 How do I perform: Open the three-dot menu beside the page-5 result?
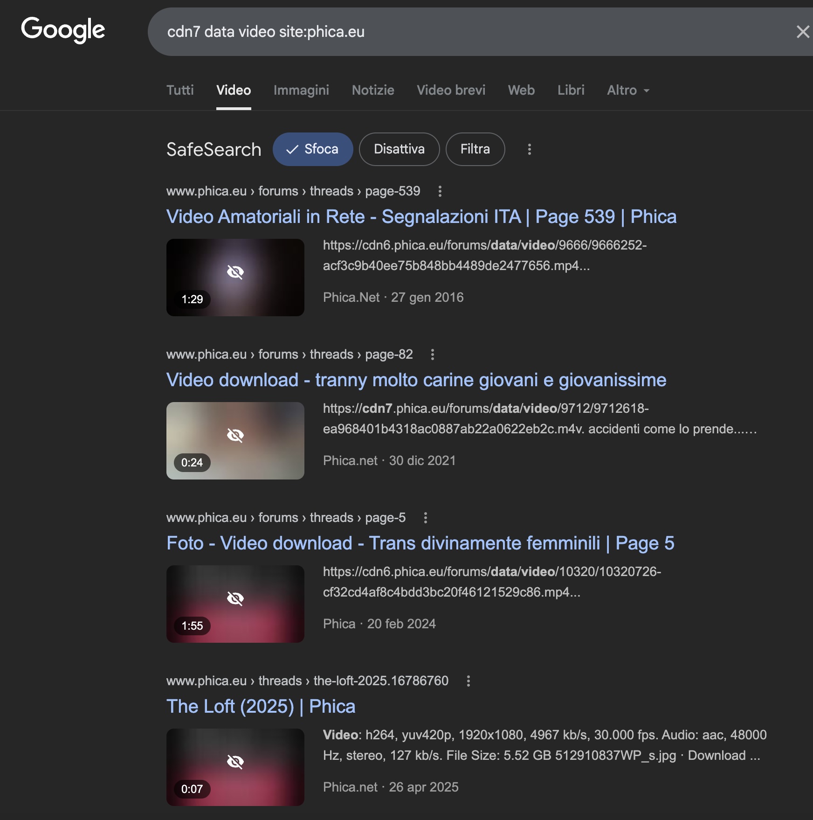click(x=425, y=518)
